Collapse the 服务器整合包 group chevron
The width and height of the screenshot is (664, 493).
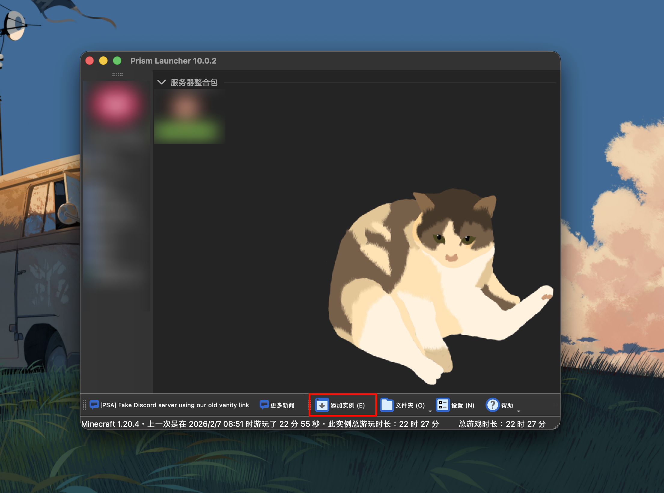(x=162, y=82)
